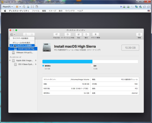Click the restore (復元) toolbar icon
This screenshot has width=152, height=123.
tap(86, 34)
